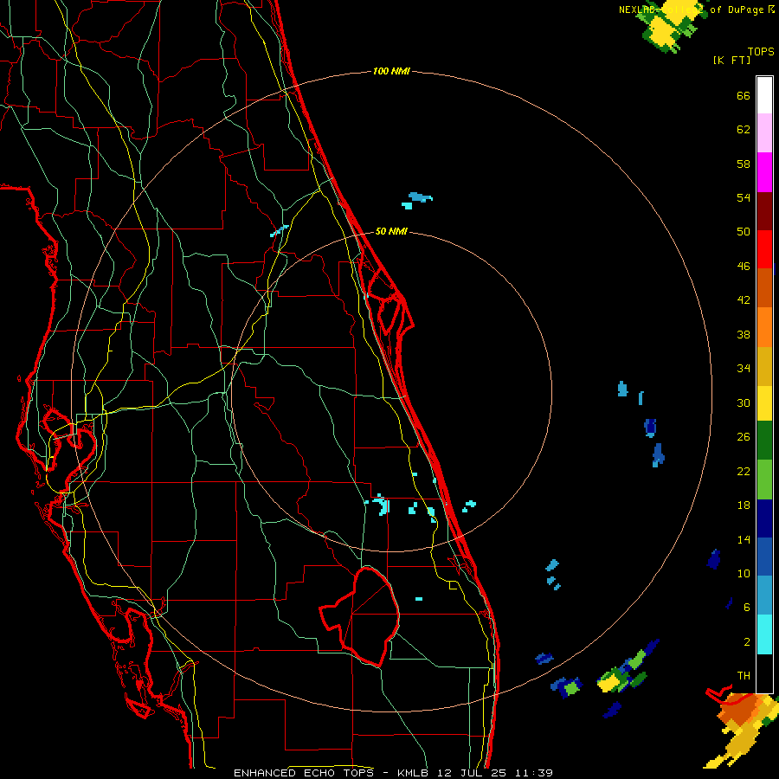Click the '12 JUL 25' date text
779x779 pixels.
pos(473,773)
